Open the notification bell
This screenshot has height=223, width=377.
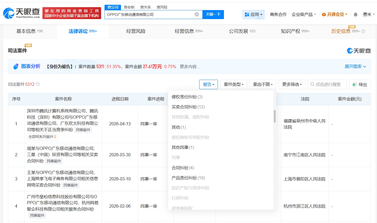tap(356, 15)
